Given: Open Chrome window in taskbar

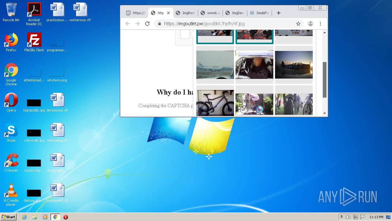Looking at the screenshot, I should [55, 217].
